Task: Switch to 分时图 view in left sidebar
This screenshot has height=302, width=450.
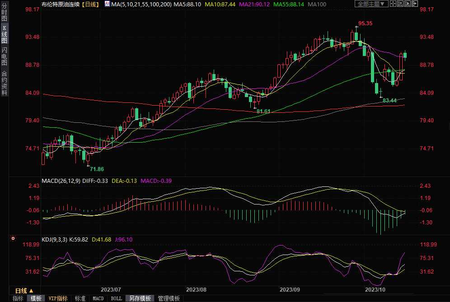Action: (5, 14)
